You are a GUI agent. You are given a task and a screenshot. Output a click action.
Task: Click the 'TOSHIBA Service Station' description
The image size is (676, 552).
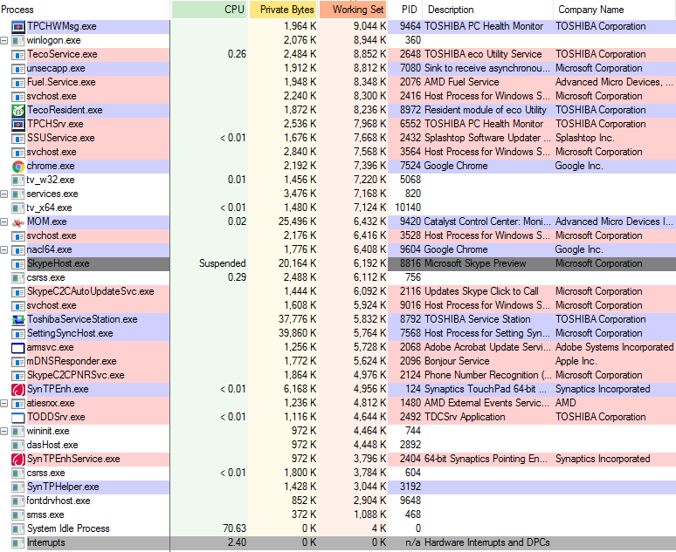click(477, 319)
